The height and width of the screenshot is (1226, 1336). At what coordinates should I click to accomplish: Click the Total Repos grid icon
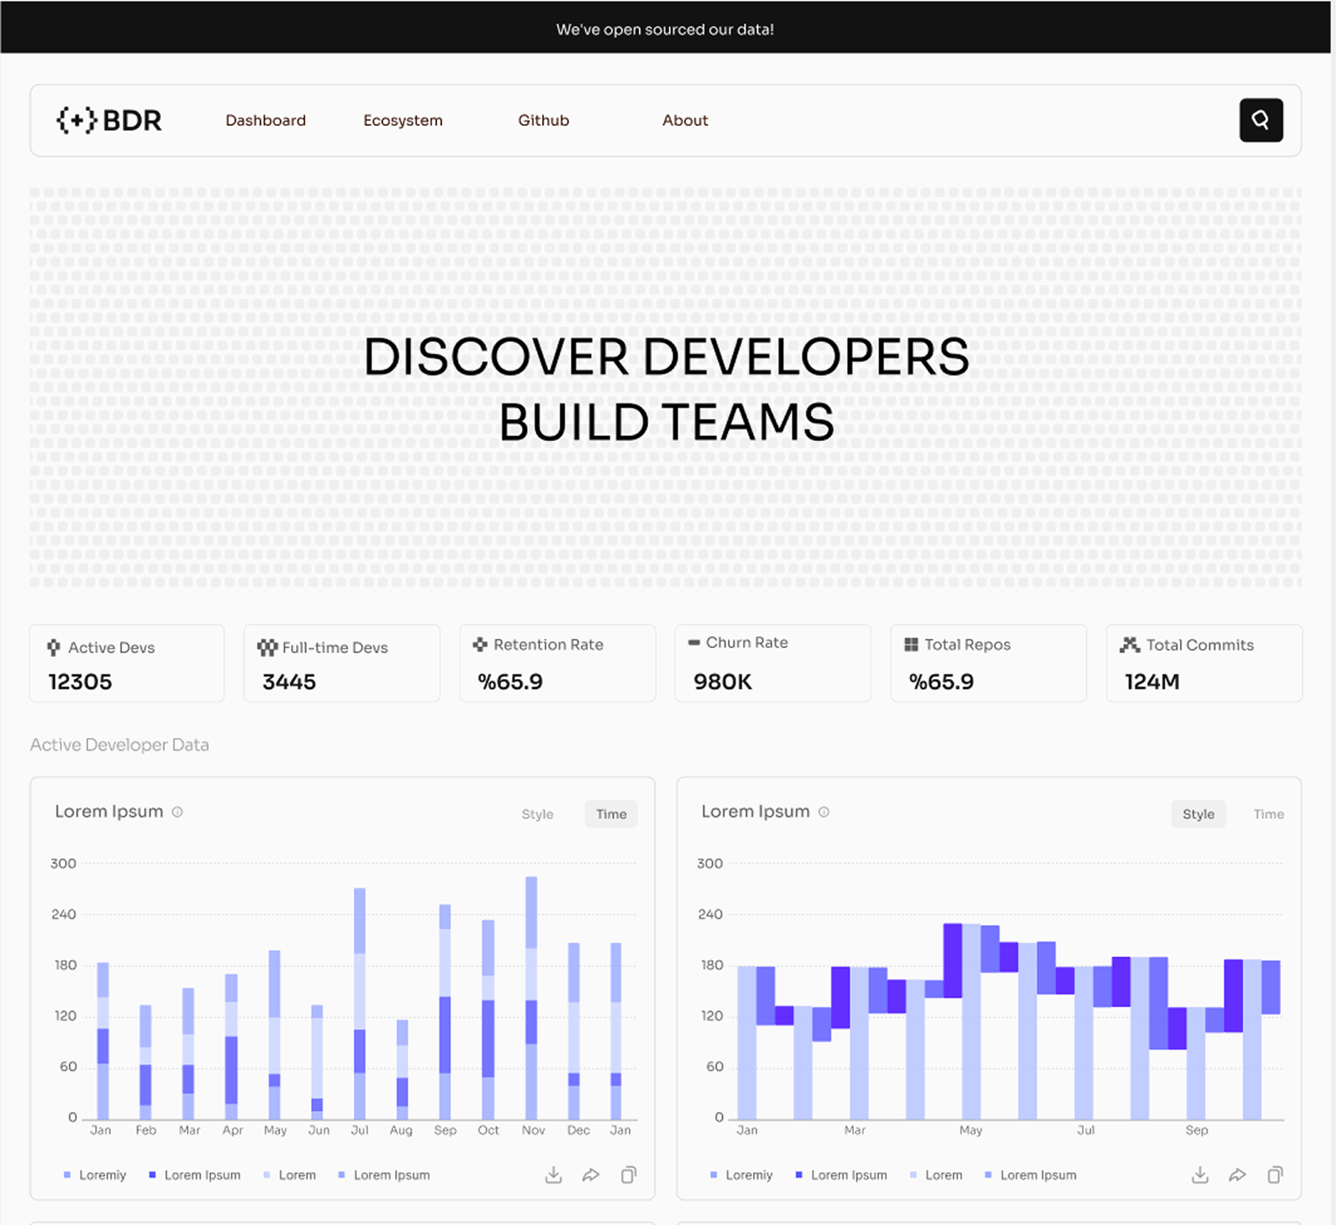click(x=911, y=645)
